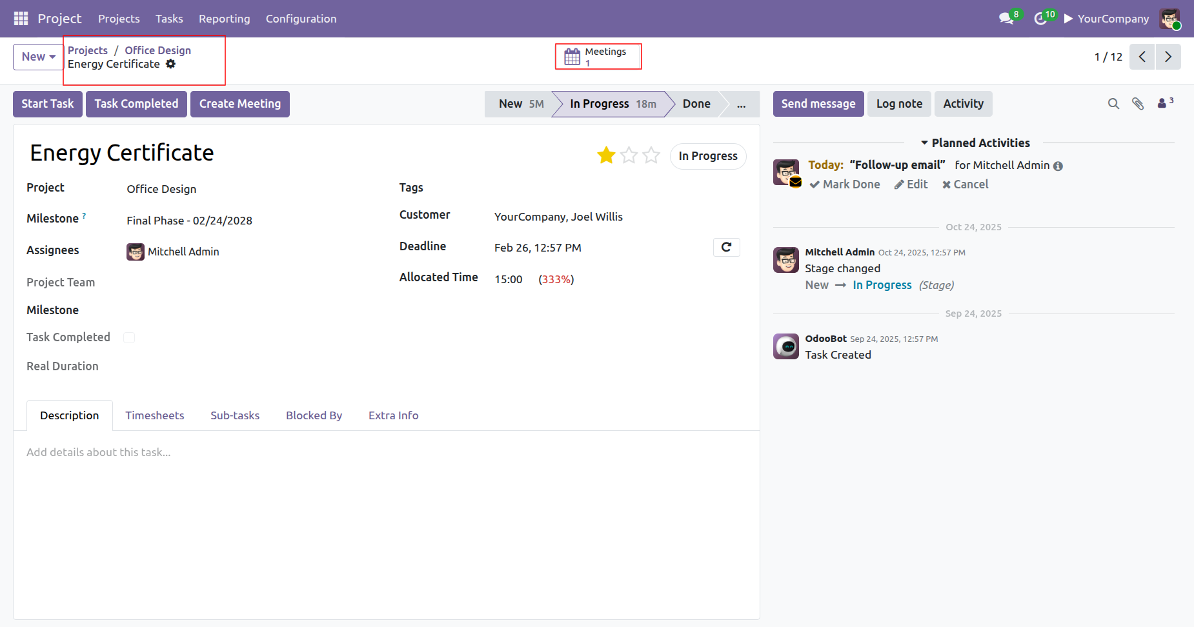Open Meetings calendar smart button

coord(598,57)
